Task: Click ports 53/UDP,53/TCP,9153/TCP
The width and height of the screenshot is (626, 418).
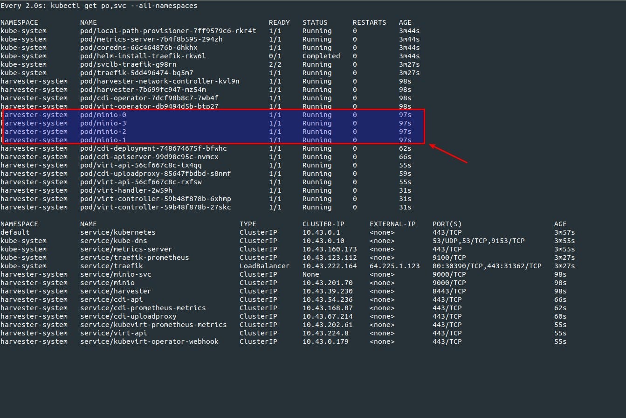Action: point(478,241)
